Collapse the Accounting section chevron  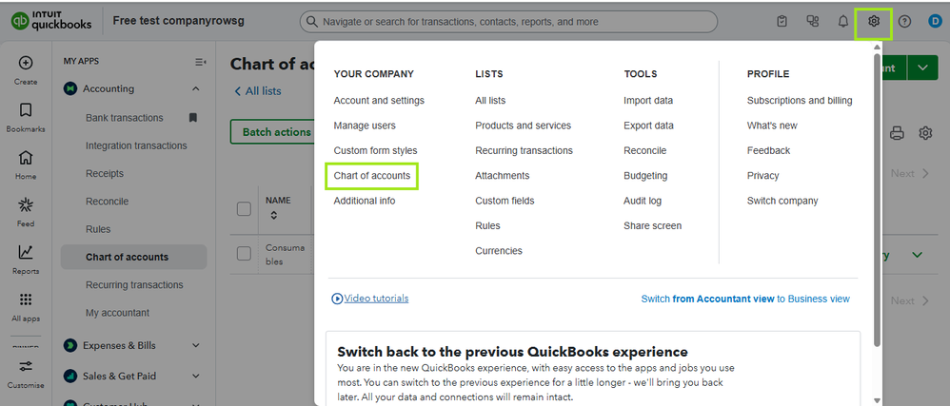tap(196, 89)
